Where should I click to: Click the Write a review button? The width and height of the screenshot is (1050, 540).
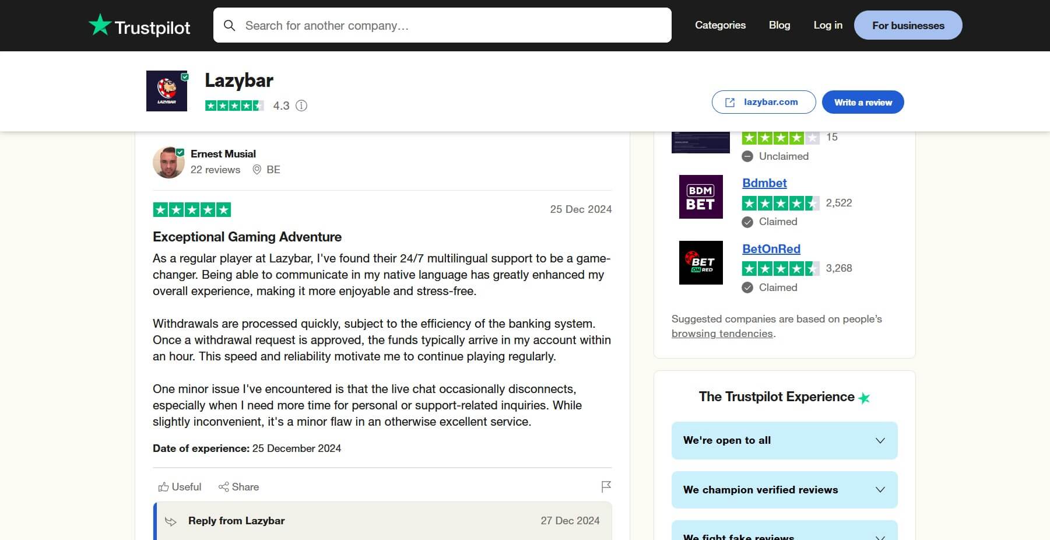click(862, 101)
